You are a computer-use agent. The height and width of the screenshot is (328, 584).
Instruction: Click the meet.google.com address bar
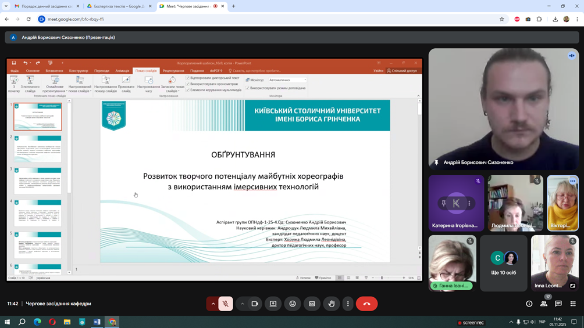[233, 19]
